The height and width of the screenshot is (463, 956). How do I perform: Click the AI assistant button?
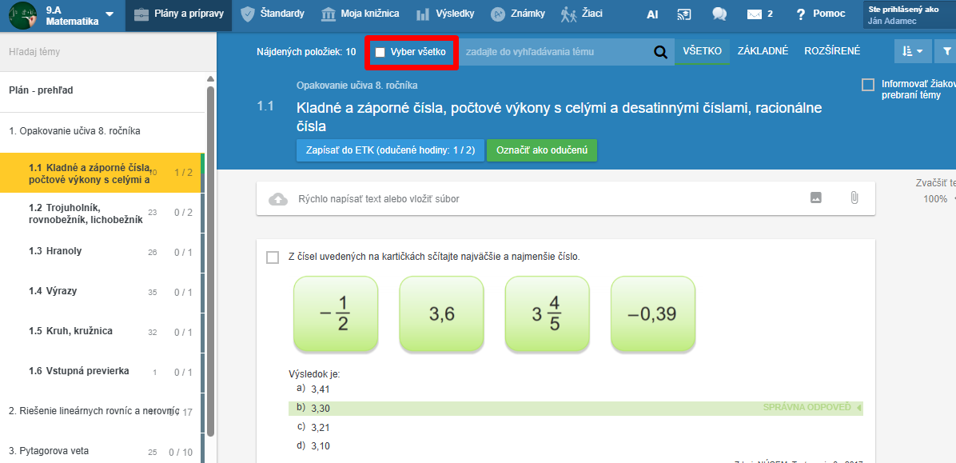point(652,14)
